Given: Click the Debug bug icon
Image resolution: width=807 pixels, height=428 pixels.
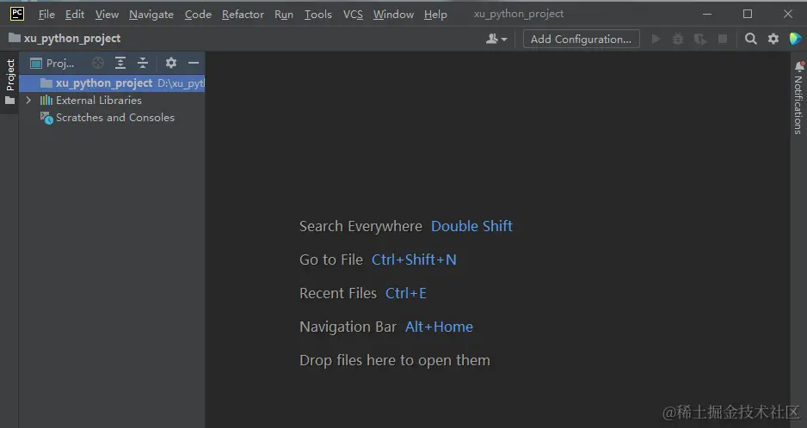Looking at the screenshot, I should pyautogui.click(x=678, y=39).
